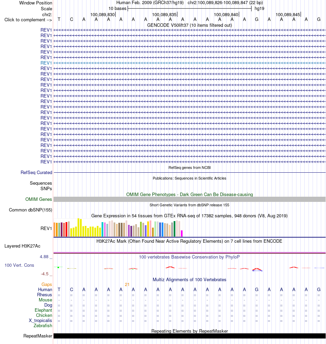Click the black RepeatMasker bar
The height and width of the screenshot is (344, 326).
pyautogui.click(x=189, y=336)
